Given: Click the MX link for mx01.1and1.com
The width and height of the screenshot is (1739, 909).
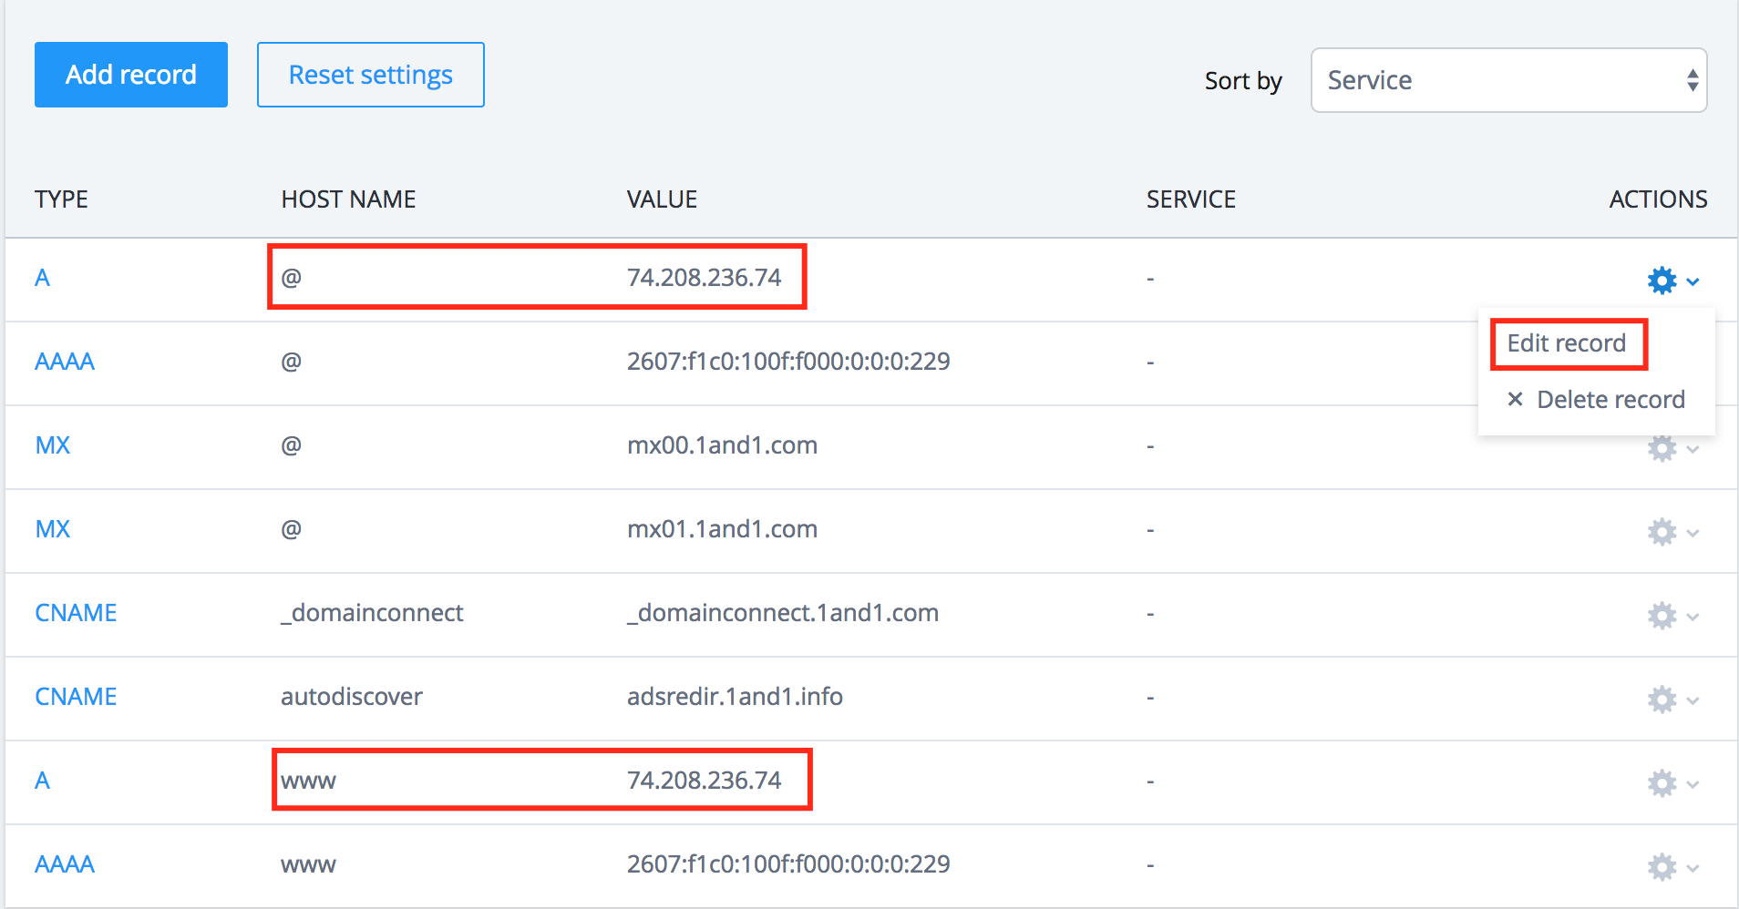Looking at the screenshot, I should click(53, 529).
